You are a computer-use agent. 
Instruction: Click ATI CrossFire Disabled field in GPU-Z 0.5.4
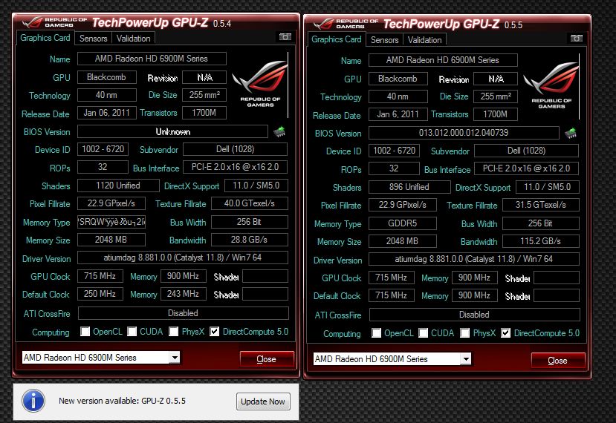184,313
